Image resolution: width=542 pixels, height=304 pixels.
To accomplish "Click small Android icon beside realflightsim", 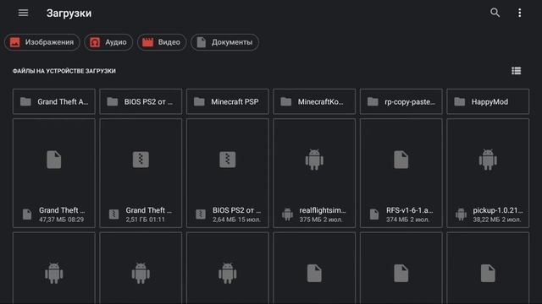I will click(287, 214).
